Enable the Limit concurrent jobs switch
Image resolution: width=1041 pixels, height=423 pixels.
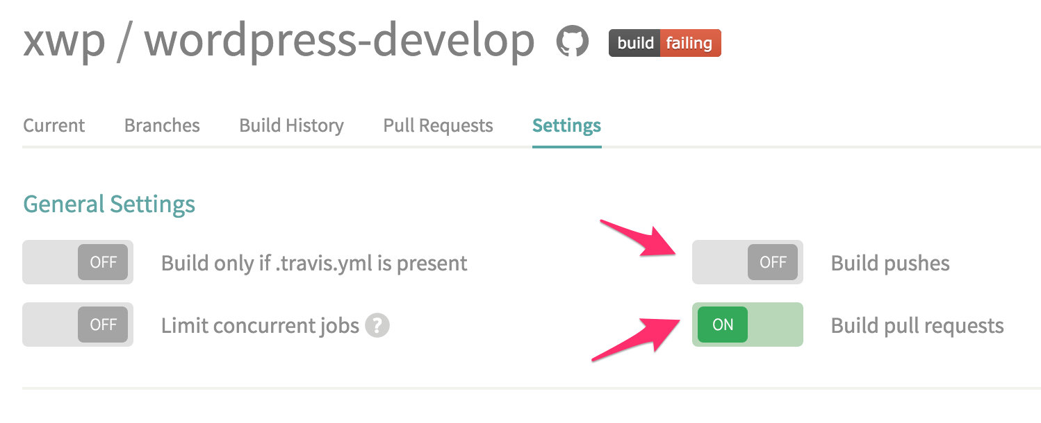[x=78, y=325]
